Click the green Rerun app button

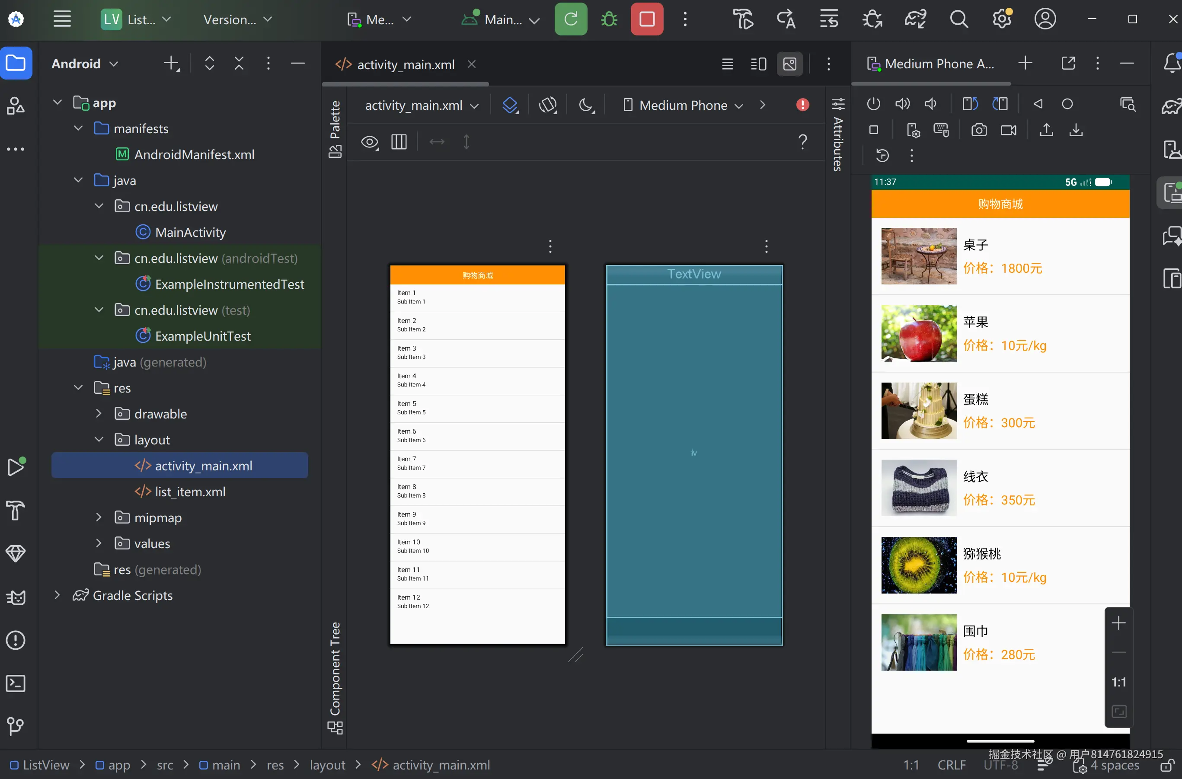[571, 19]
